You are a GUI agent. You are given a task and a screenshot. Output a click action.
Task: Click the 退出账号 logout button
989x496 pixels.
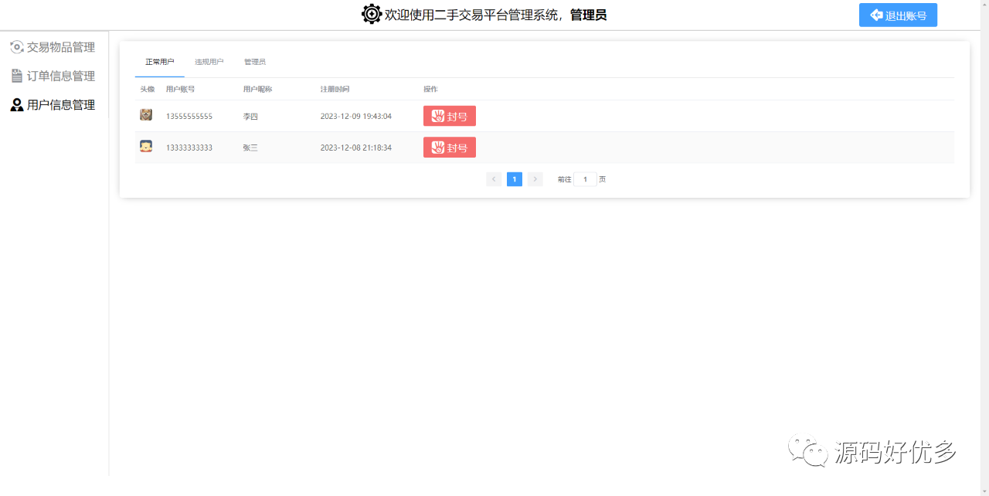click(898, 15)
